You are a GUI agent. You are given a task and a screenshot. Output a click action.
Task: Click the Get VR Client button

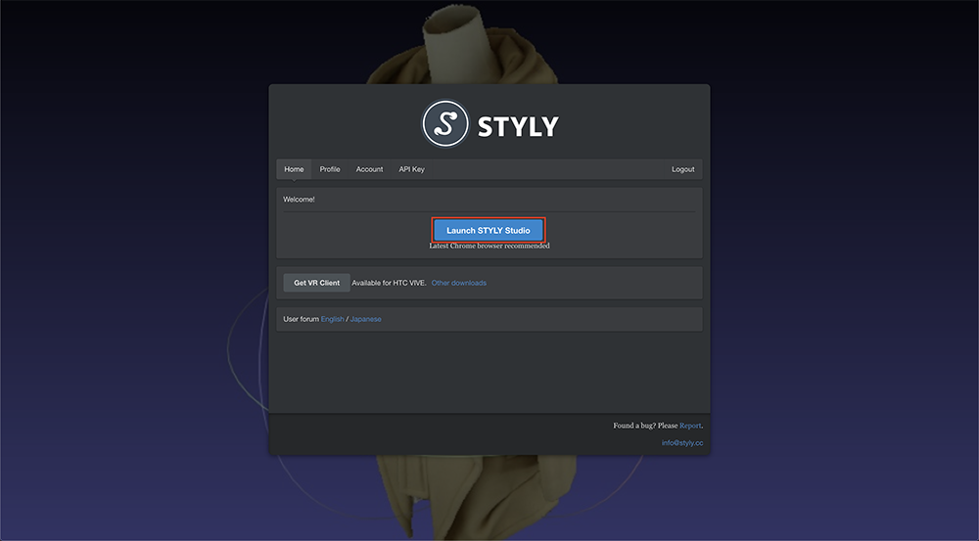tap(316, 283)
